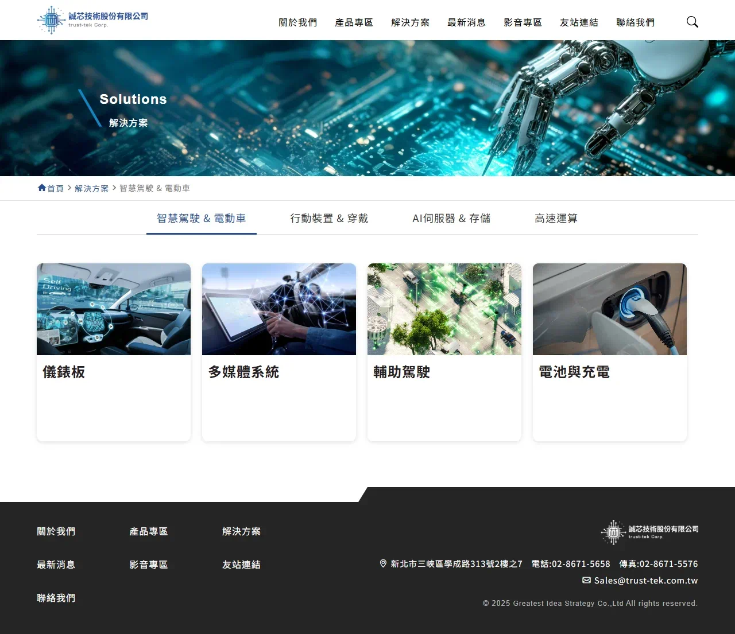735x634 pixels.
Task: Click the home icon in the breadcrumb
Action: 41,187
